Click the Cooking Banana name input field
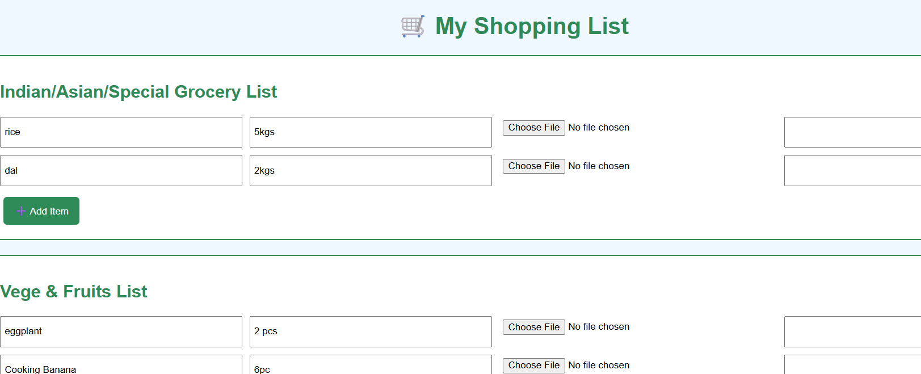This screenshot has width=921, height=374. click(x=121, y=368)
